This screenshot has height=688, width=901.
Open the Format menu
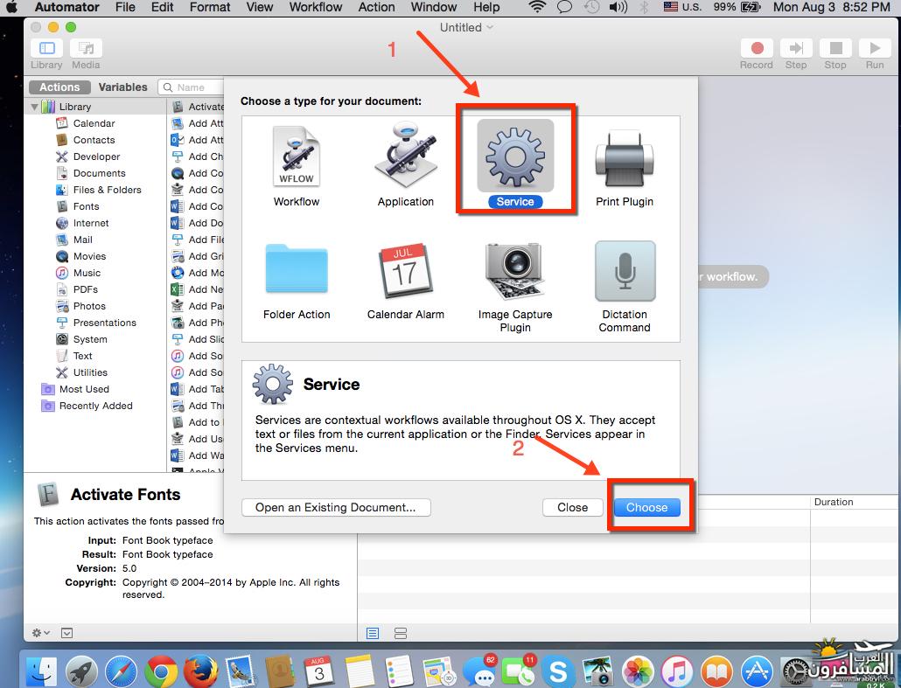[x=210, y=8]
